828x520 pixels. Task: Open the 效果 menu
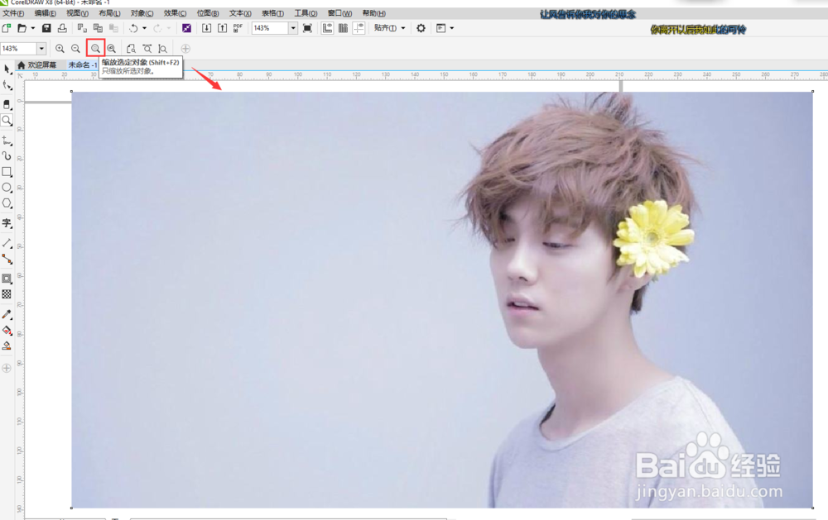[x=175, y=13]
